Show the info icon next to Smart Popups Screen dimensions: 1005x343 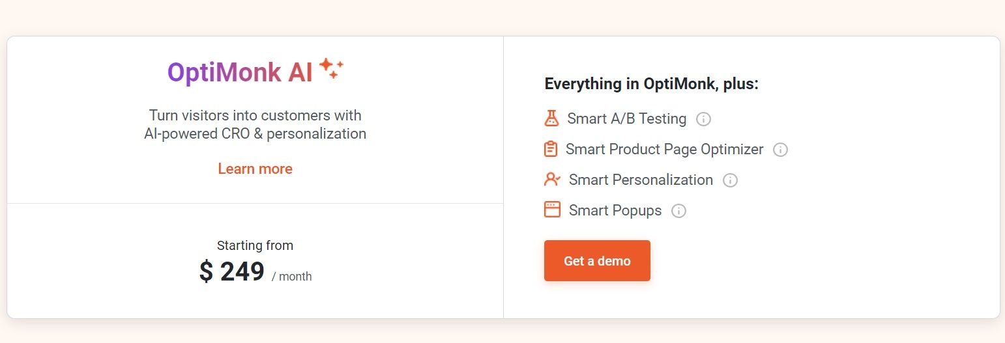click(x=678, y=211)
